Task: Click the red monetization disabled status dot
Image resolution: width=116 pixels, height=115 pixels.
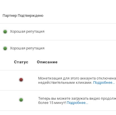Action: pos(21,80)
